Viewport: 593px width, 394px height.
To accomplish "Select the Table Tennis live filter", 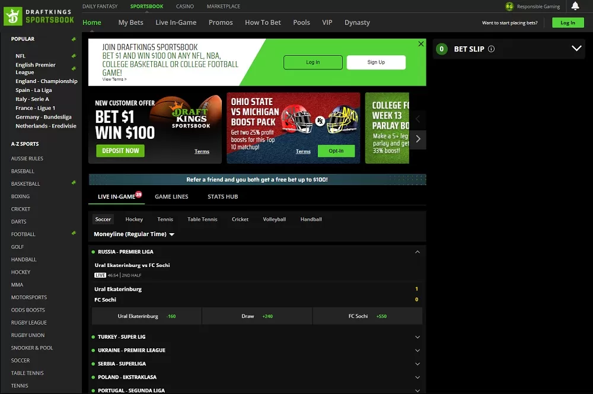I will pyautogui.click(x=202, y=219).
